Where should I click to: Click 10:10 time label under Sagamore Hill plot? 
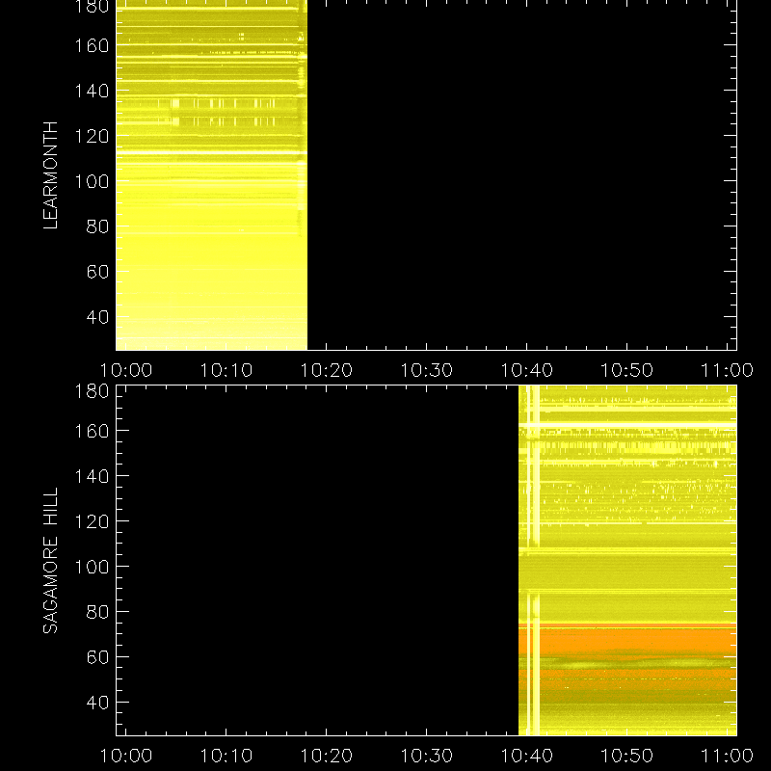[x=226, y=756]
